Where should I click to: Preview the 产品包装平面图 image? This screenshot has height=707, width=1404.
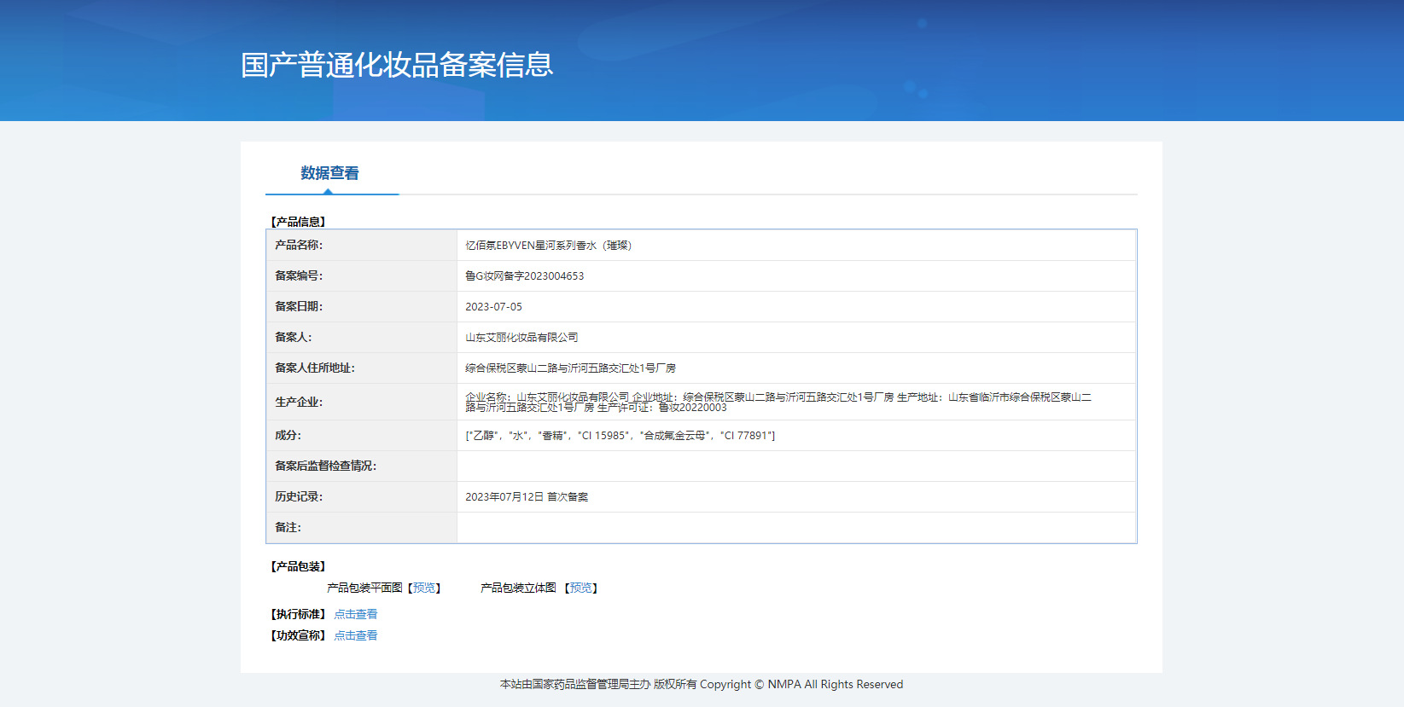pos(424,588)
